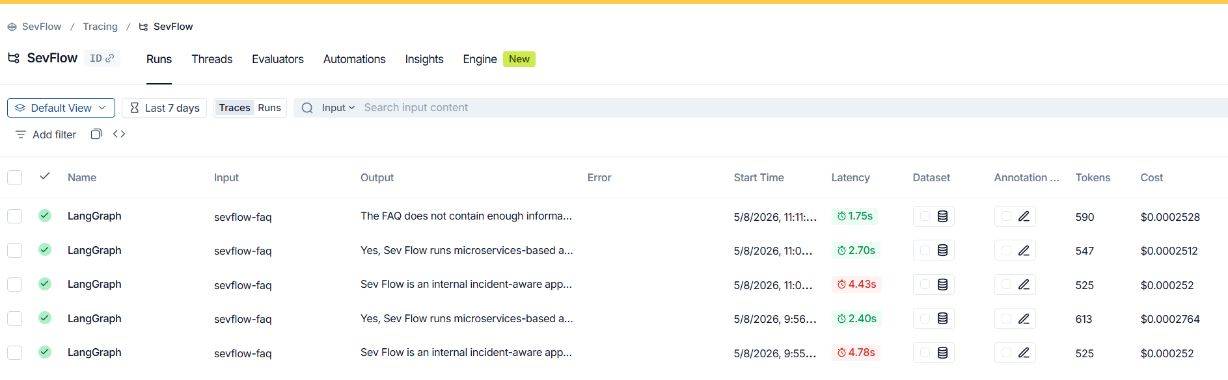
Task: Click success status icon of 1.75s run
Action: 45,216
